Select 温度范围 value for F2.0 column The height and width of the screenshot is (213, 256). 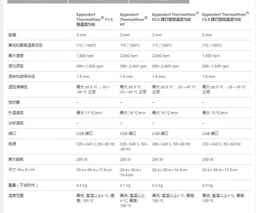[x=224, y=198]
